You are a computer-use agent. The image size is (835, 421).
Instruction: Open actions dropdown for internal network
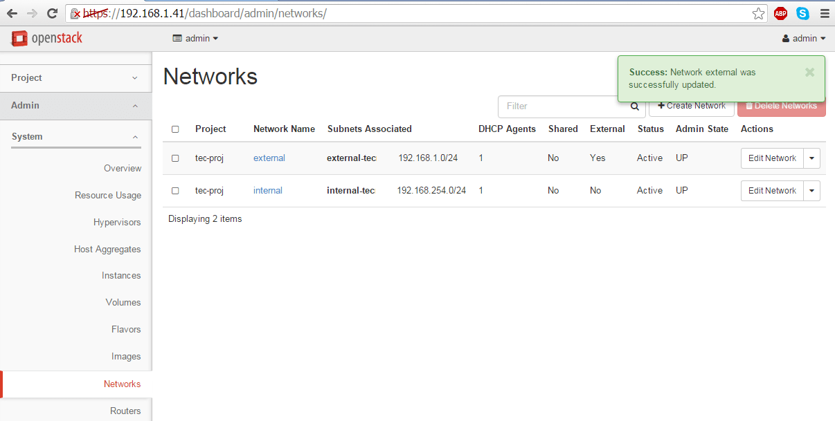[x=812, y=191]
